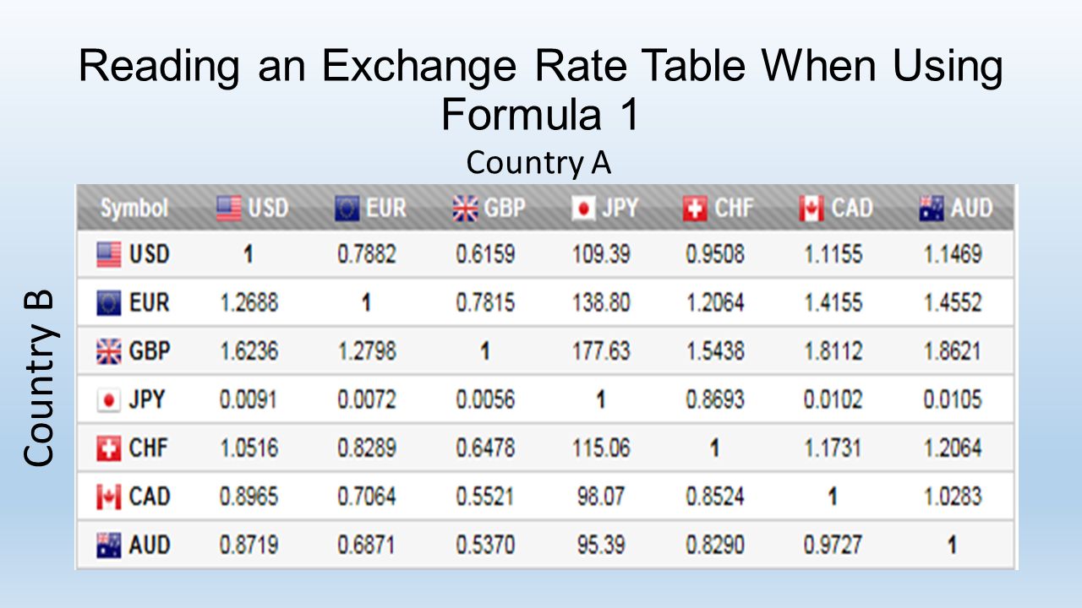The width and height of the screenshot is (1082, 608).
Task: Click the 1.1469 value under AUD
Action: click(x=952, y=254)
